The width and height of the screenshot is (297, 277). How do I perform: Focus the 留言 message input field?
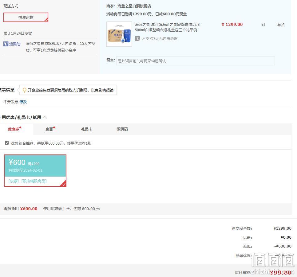point(195,61)
